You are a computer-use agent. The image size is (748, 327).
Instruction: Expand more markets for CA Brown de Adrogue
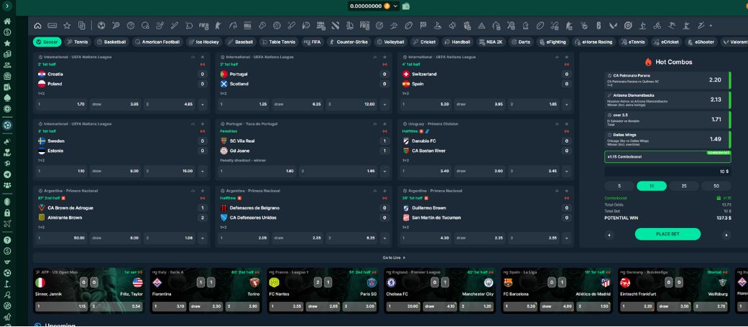pyautogui.click(x=202, y=237)
